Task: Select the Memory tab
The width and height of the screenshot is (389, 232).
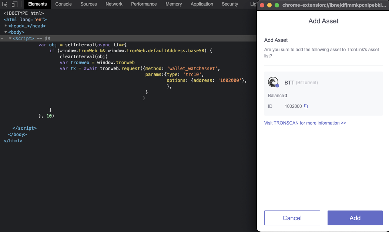Action: (x=174, y=4)
